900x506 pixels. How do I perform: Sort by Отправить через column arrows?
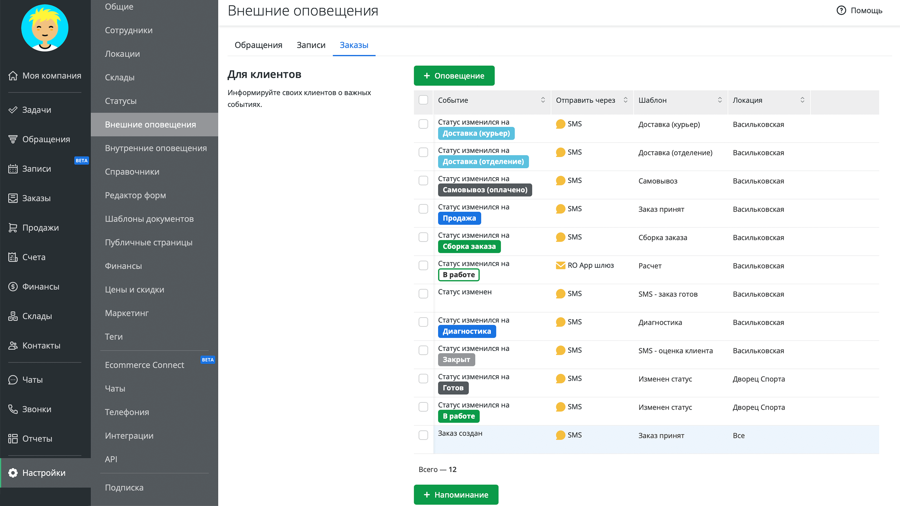625,100
